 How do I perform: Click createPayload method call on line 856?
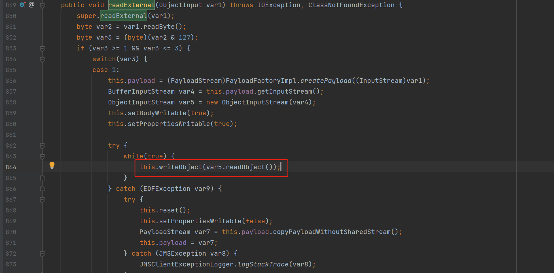(x=326, y=81)
